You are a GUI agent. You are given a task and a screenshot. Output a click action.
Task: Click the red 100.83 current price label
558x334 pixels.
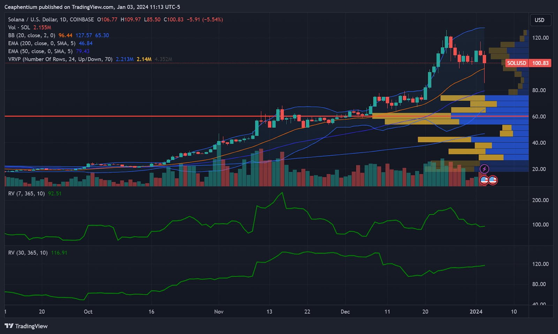point(540,63)
